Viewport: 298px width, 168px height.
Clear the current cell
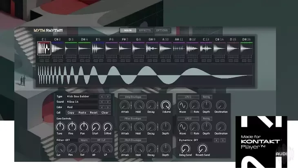105,113
